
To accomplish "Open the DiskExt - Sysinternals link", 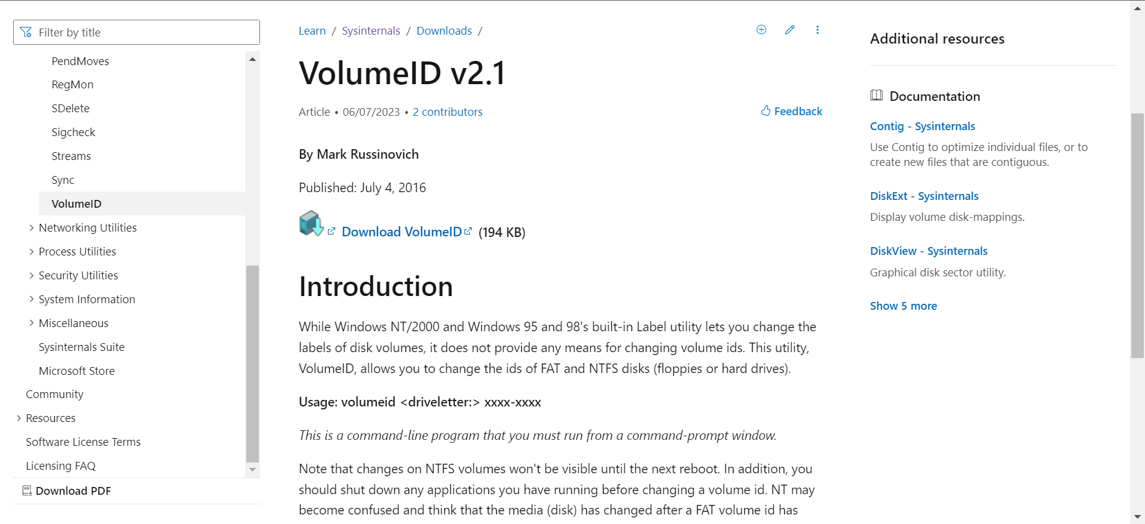I will coord(924,196).
